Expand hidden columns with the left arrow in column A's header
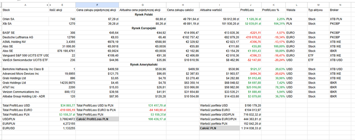355x140 pixels. point(47,5)
